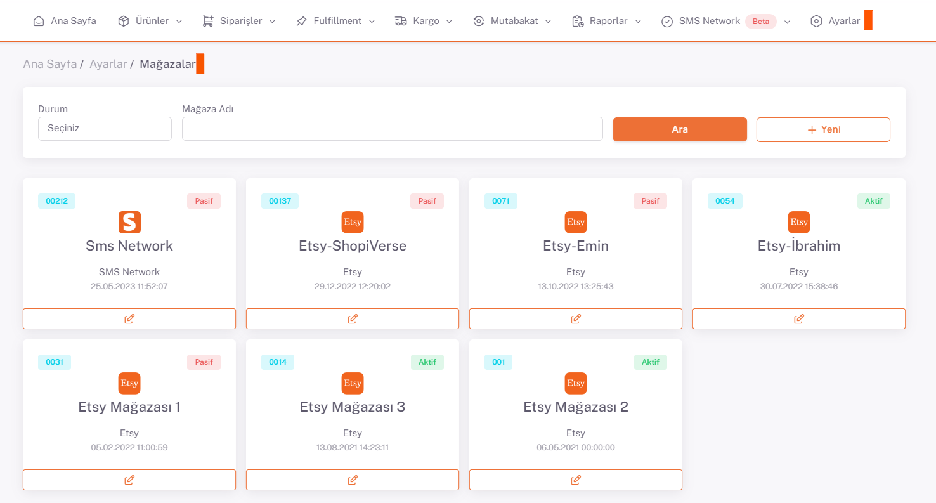Open the Ürünler menu

point(150,21)
